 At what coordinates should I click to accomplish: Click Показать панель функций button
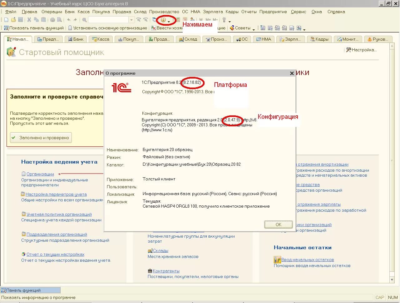[34, 28]
